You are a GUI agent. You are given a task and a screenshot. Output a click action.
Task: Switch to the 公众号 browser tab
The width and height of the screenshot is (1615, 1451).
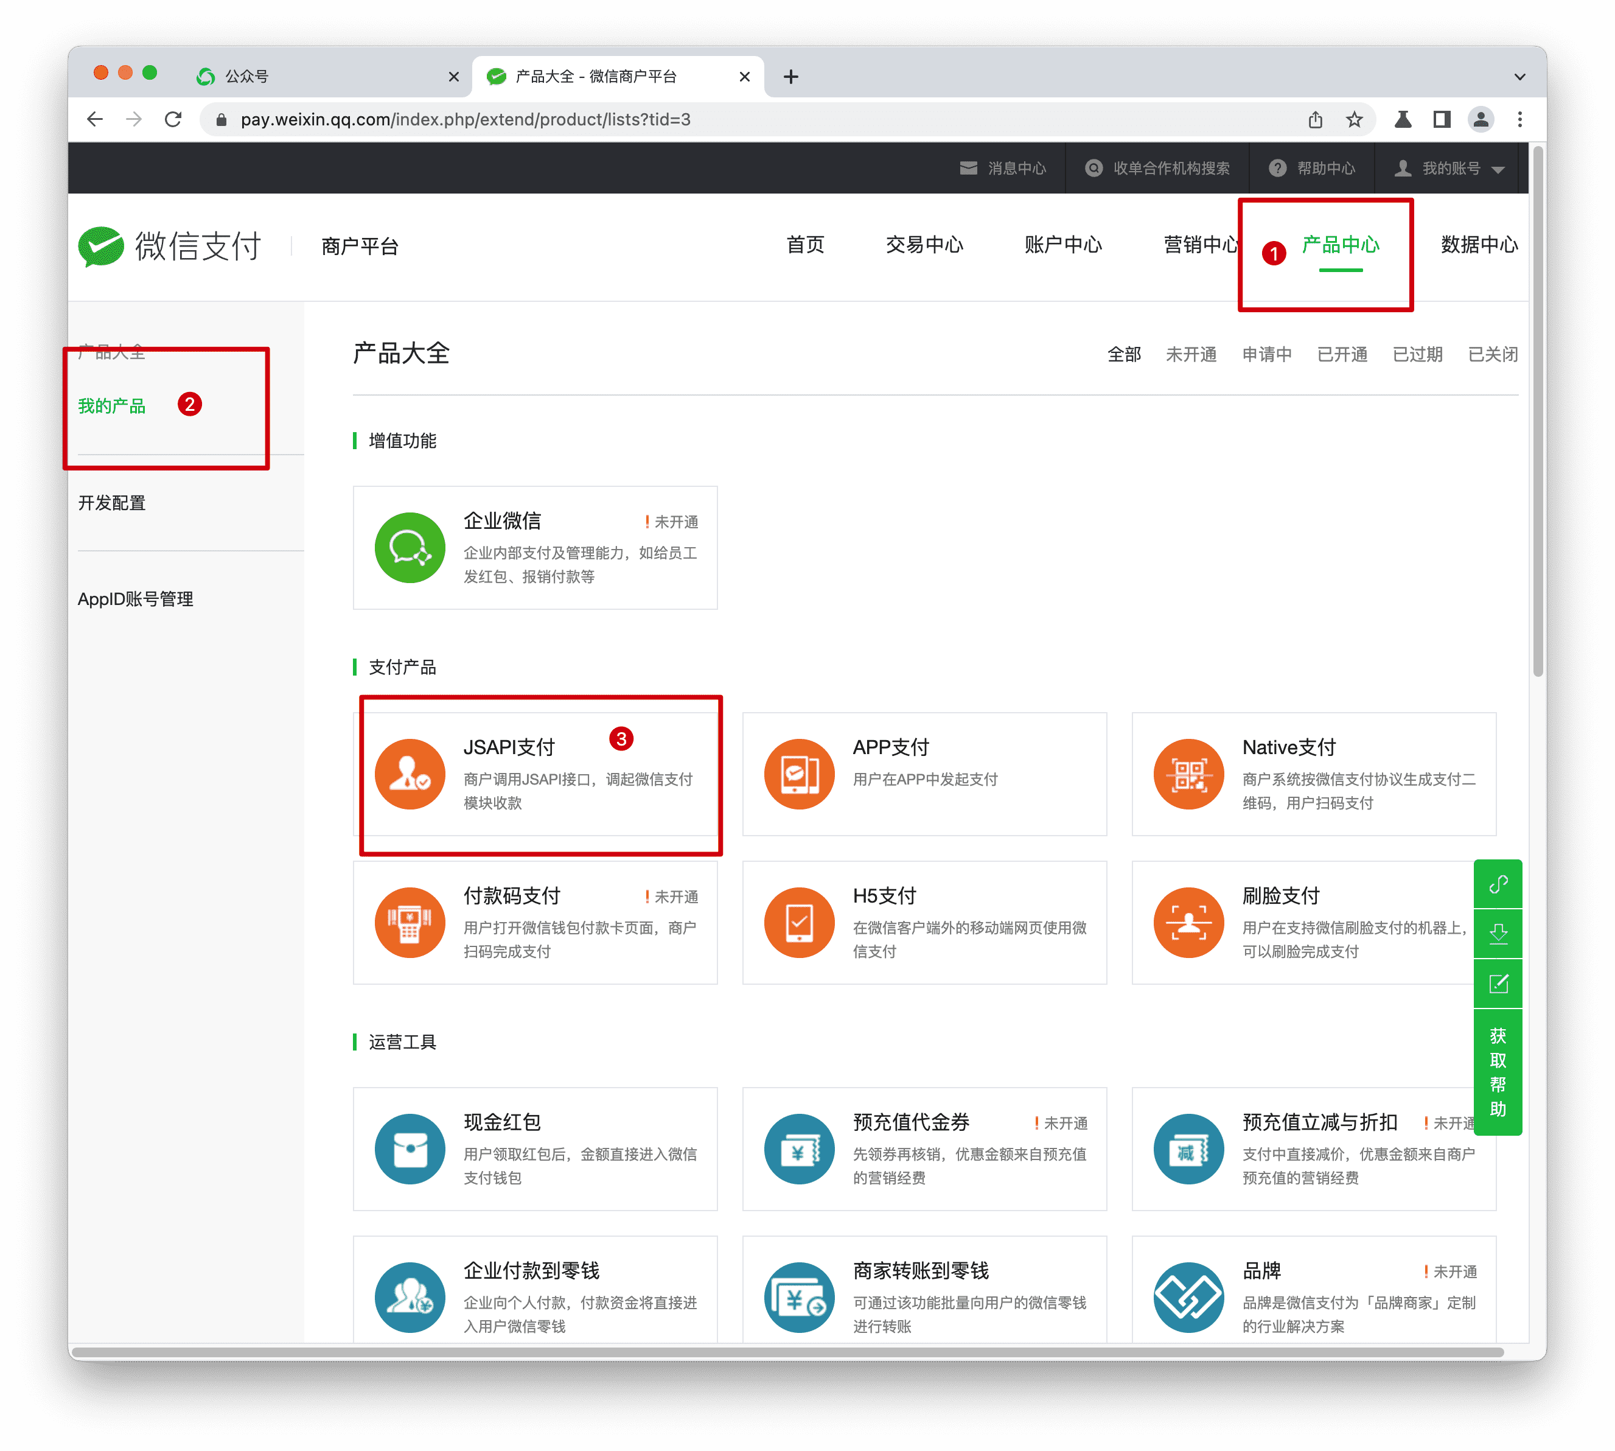tap(327, 77)
